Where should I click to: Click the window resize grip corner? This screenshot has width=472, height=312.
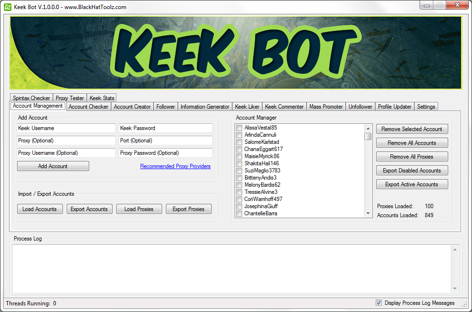click(464, 304)
